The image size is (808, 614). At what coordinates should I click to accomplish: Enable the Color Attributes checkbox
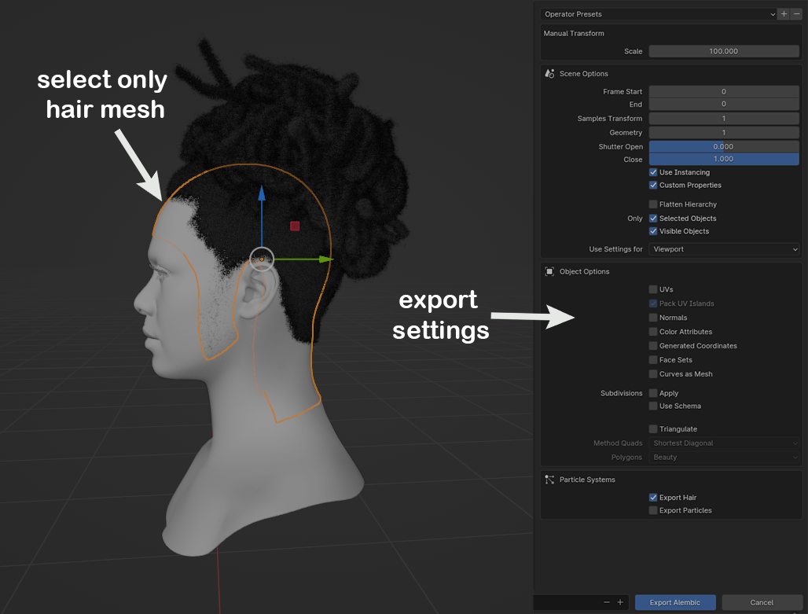pos(653,332)
